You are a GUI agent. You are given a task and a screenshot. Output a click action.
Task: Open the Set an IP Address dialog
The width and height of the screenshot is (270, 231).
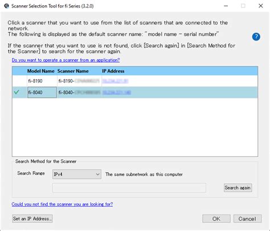pyautogui.click(x=32, y=218)
